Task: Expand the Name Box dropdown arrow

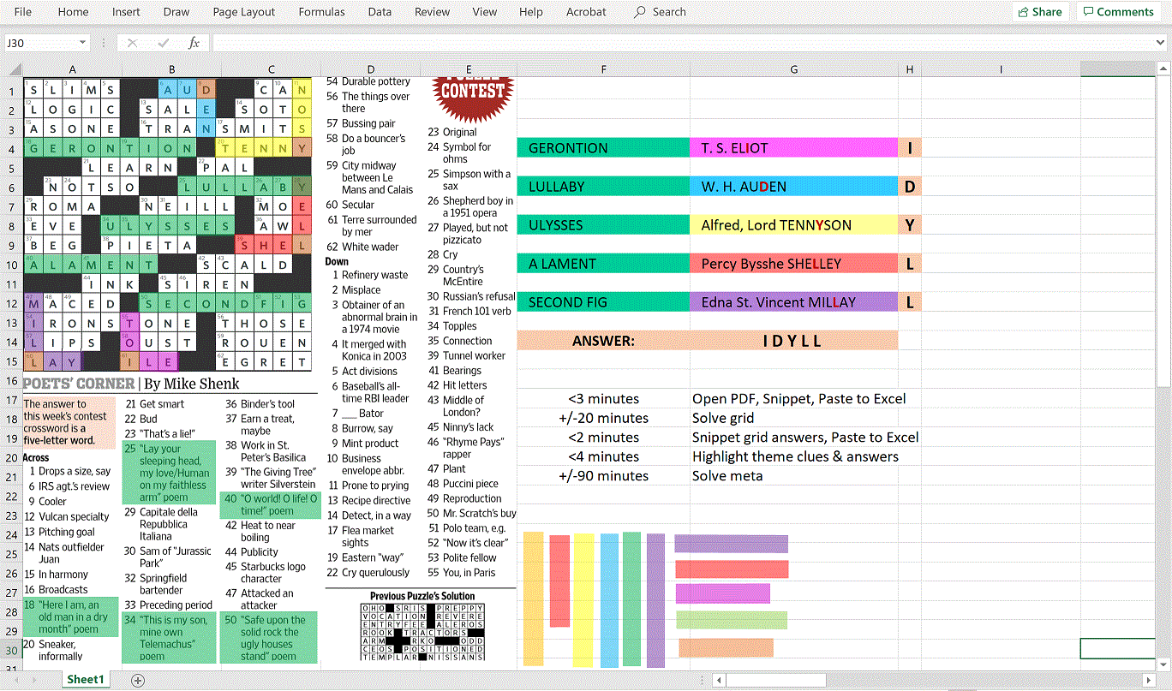Action: click(83, 43)
